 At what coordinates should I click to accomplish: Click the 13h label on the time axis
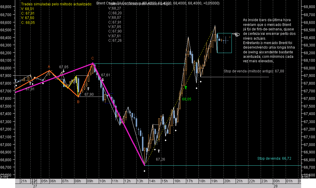click(140, 181)
